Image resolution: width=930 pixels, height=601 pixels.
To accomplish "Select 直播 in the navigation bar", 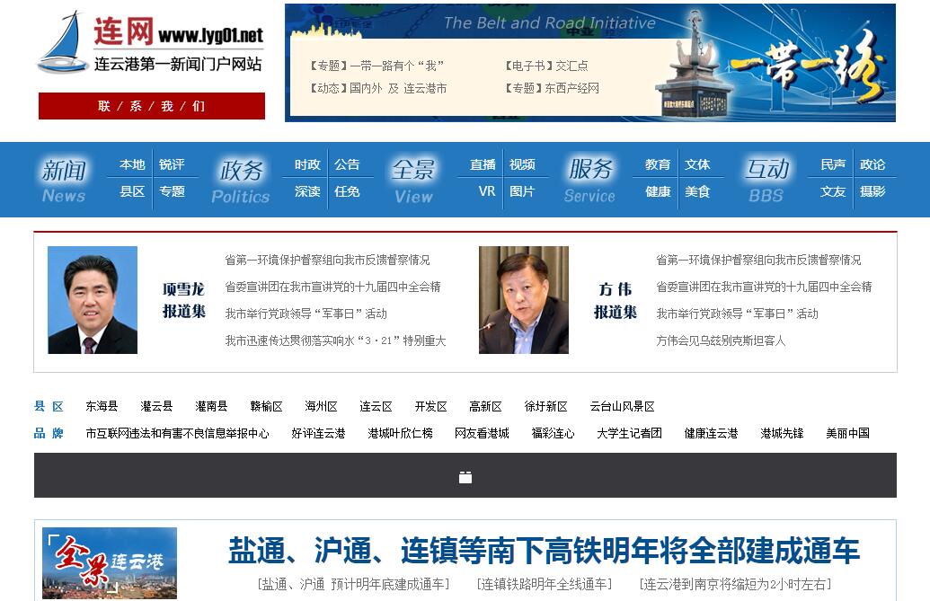I will point(483,164).
